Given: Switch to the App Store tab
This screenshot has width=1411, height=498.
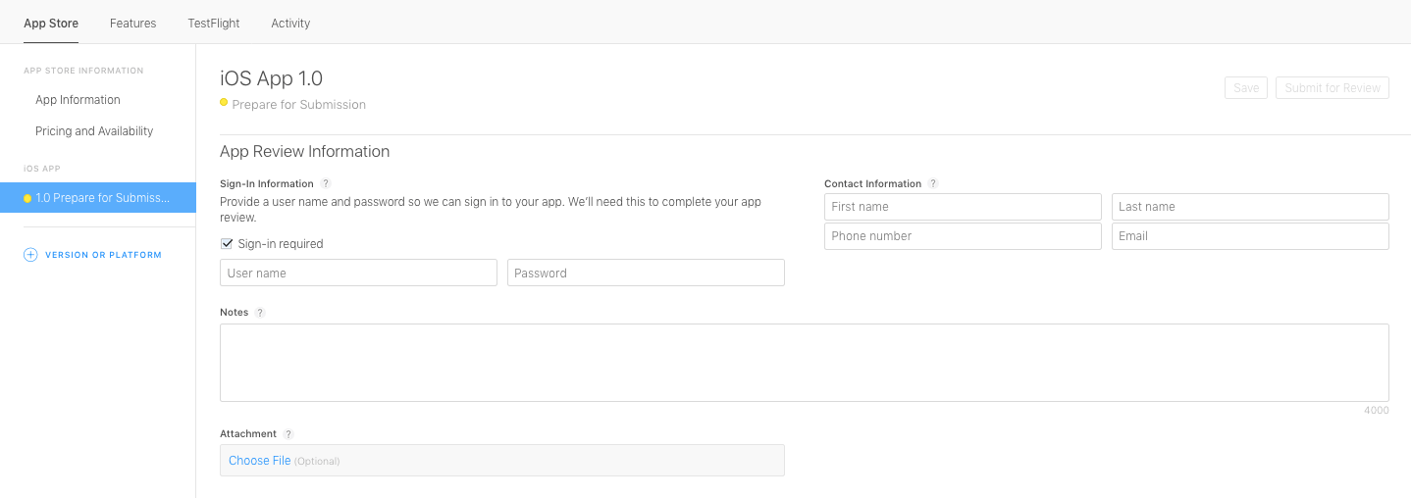Looking at the screenshot, I should click(x=51, y=23).
